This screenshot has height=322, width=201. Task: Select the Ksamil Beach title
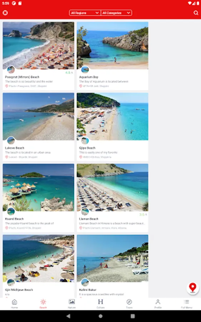pyautogui.click(x=14, y=219)
